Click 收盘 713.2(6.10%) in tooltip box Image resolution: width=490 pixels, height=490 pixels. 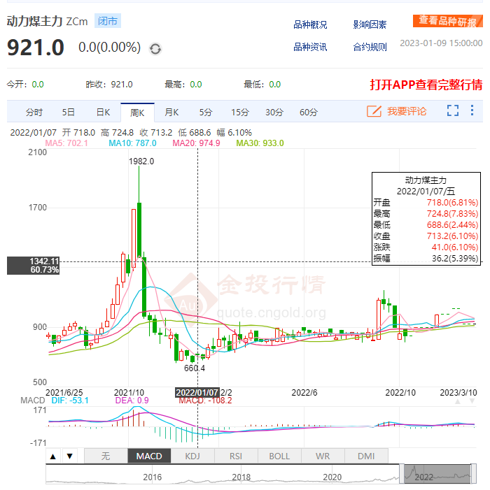click(426, 236)
